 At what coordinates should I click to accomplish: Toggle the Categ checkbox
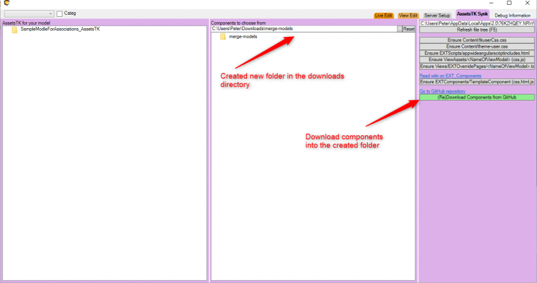coord(59,13)
